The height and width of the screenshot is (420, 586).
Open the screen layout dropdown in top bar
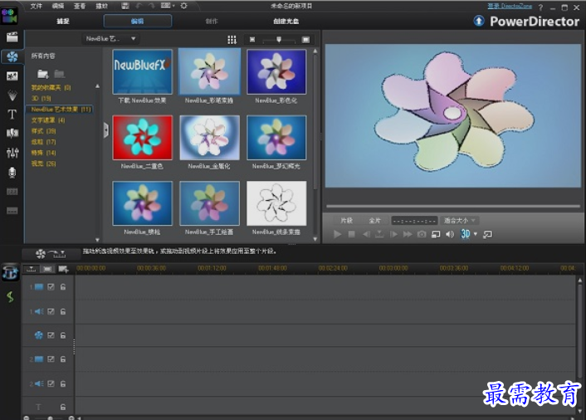pos(168,6)
